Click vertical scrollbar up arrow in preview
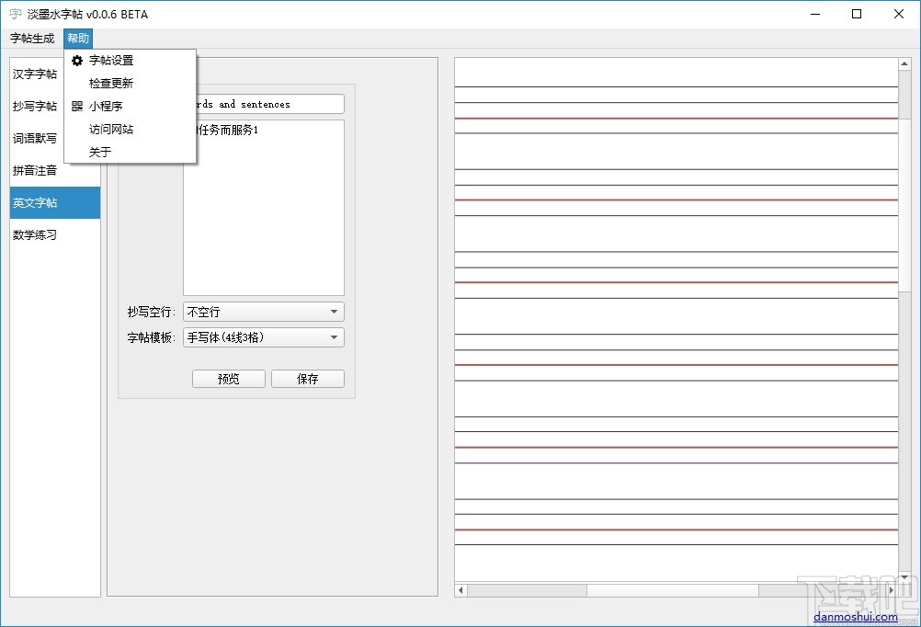 904,64
